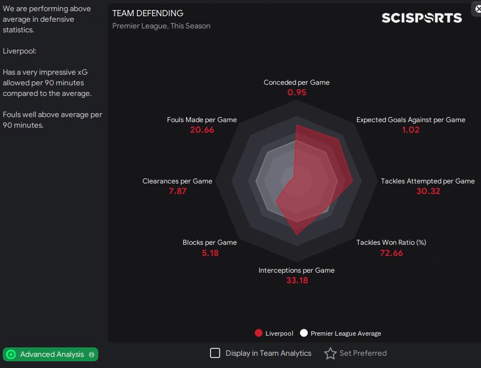Click the Conceded per Game value 0.95
The height and width of the screenshot is (368, 481).
(297, 93)
